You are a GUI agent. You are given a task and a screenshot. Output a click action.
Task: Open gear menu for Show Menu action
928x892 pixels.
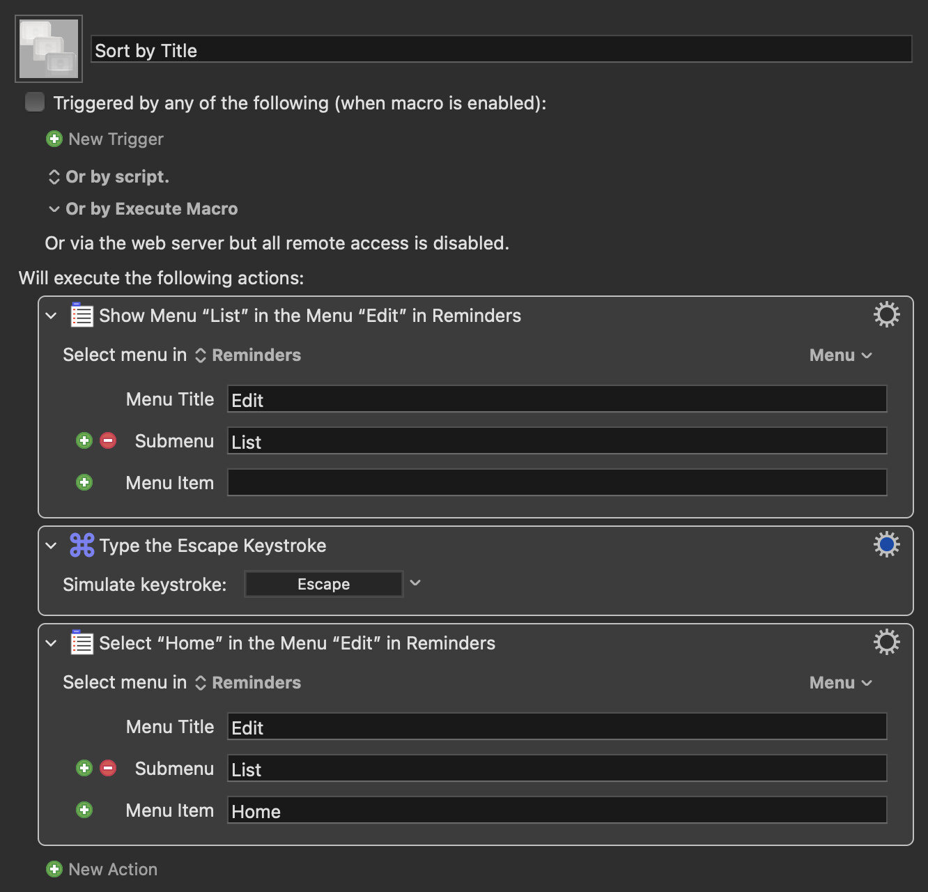[886, 315]
